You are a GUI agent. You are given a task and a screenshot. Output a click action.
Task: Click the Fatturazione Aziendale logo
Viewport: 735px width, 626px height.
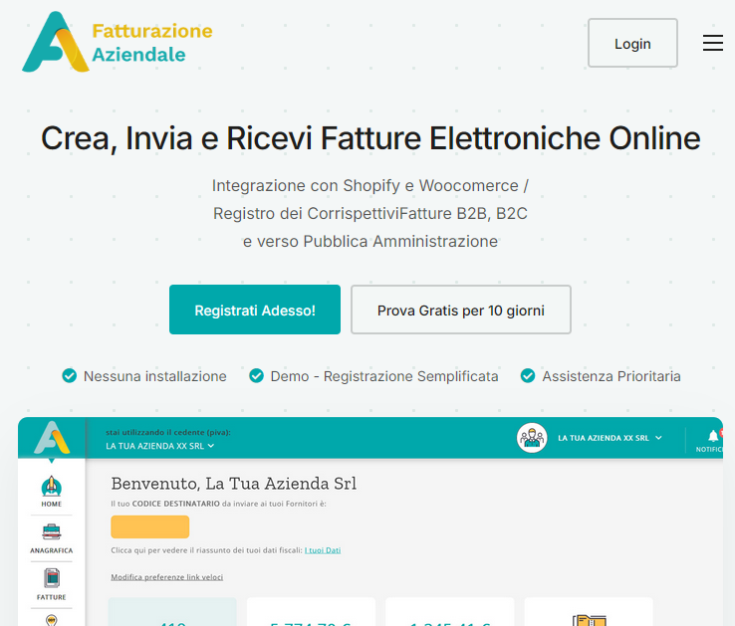[118, 42]
